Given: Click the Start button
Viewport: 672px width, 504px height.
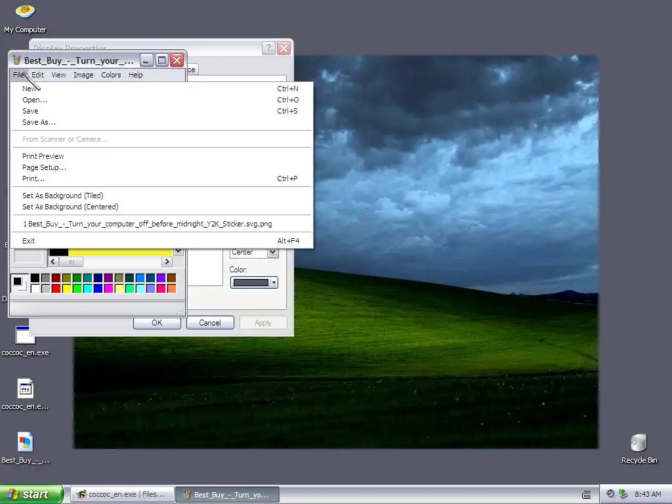Looking at the screenshot, I should pos(31,494).
